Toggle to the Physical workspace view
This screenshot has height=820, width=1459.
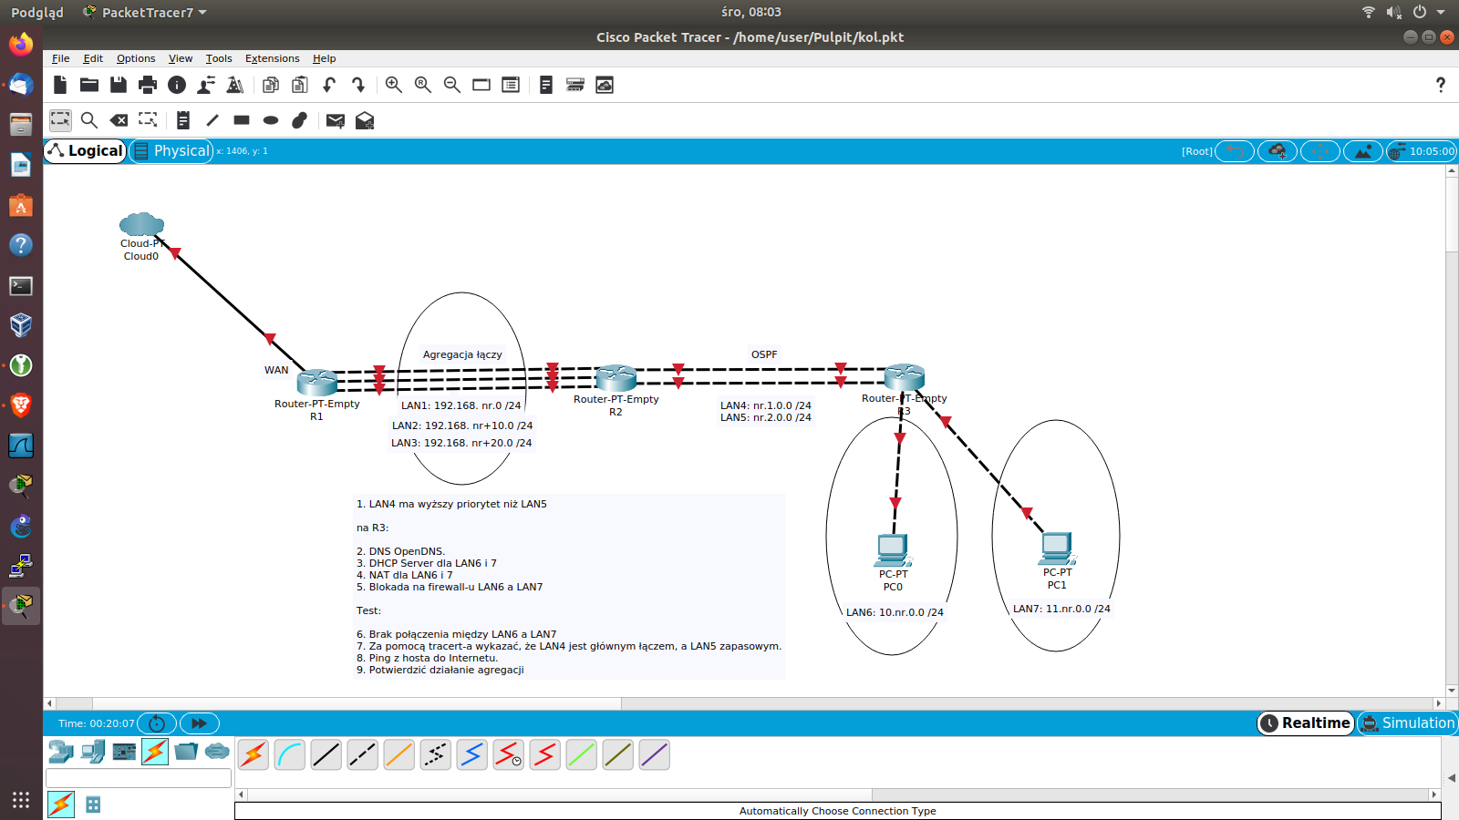[x=172, y=151]
